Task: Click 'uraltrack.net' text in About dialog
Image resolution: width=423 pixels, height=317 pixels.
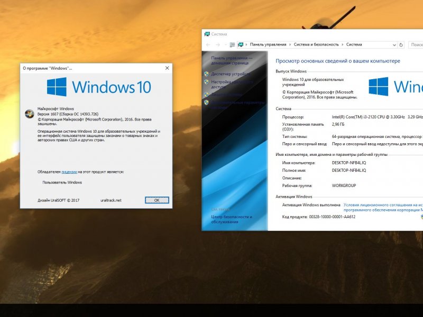Action: tap(111, 200)
